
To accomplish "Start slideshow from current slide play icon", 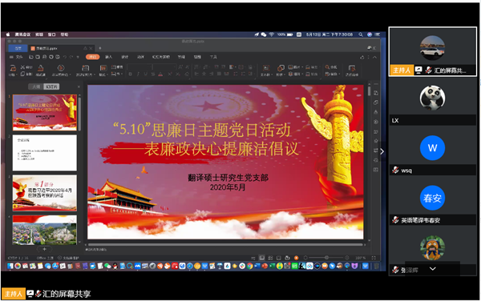I will [x=61, y=68].
